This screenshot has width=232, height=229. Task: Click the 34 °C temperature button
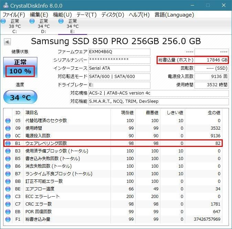(20, 97)
